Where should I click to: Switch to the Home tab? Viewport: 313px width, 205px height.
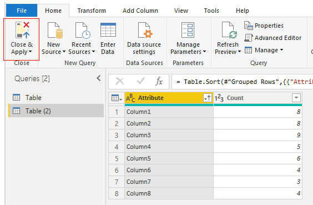[53, 11]
